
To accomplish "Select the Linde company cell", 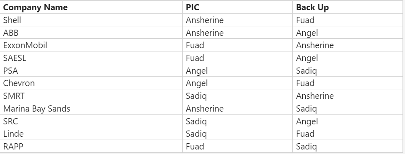I will point(91,133).
